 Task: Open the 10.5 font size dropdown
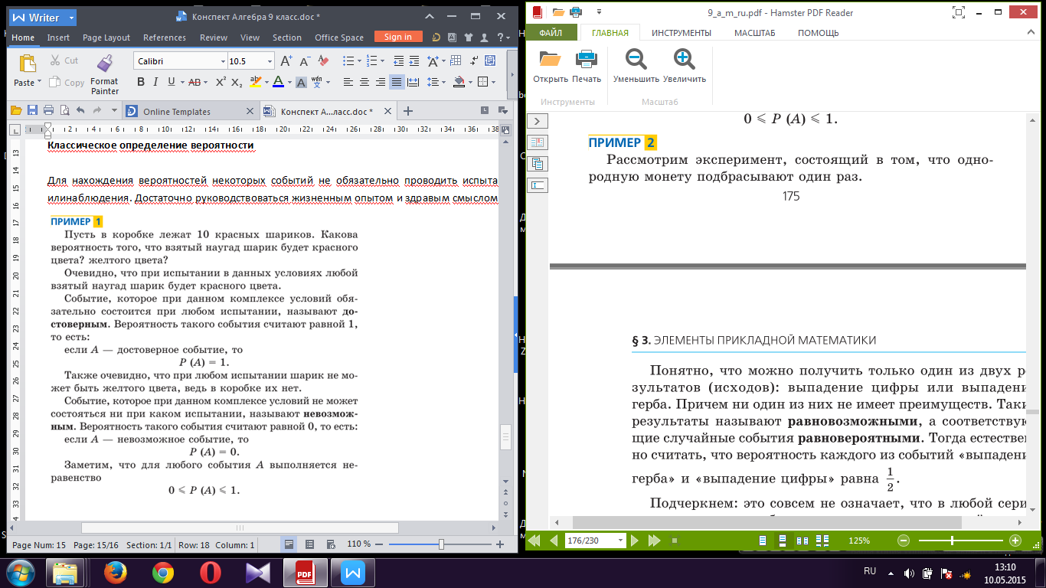click(270, 61)
